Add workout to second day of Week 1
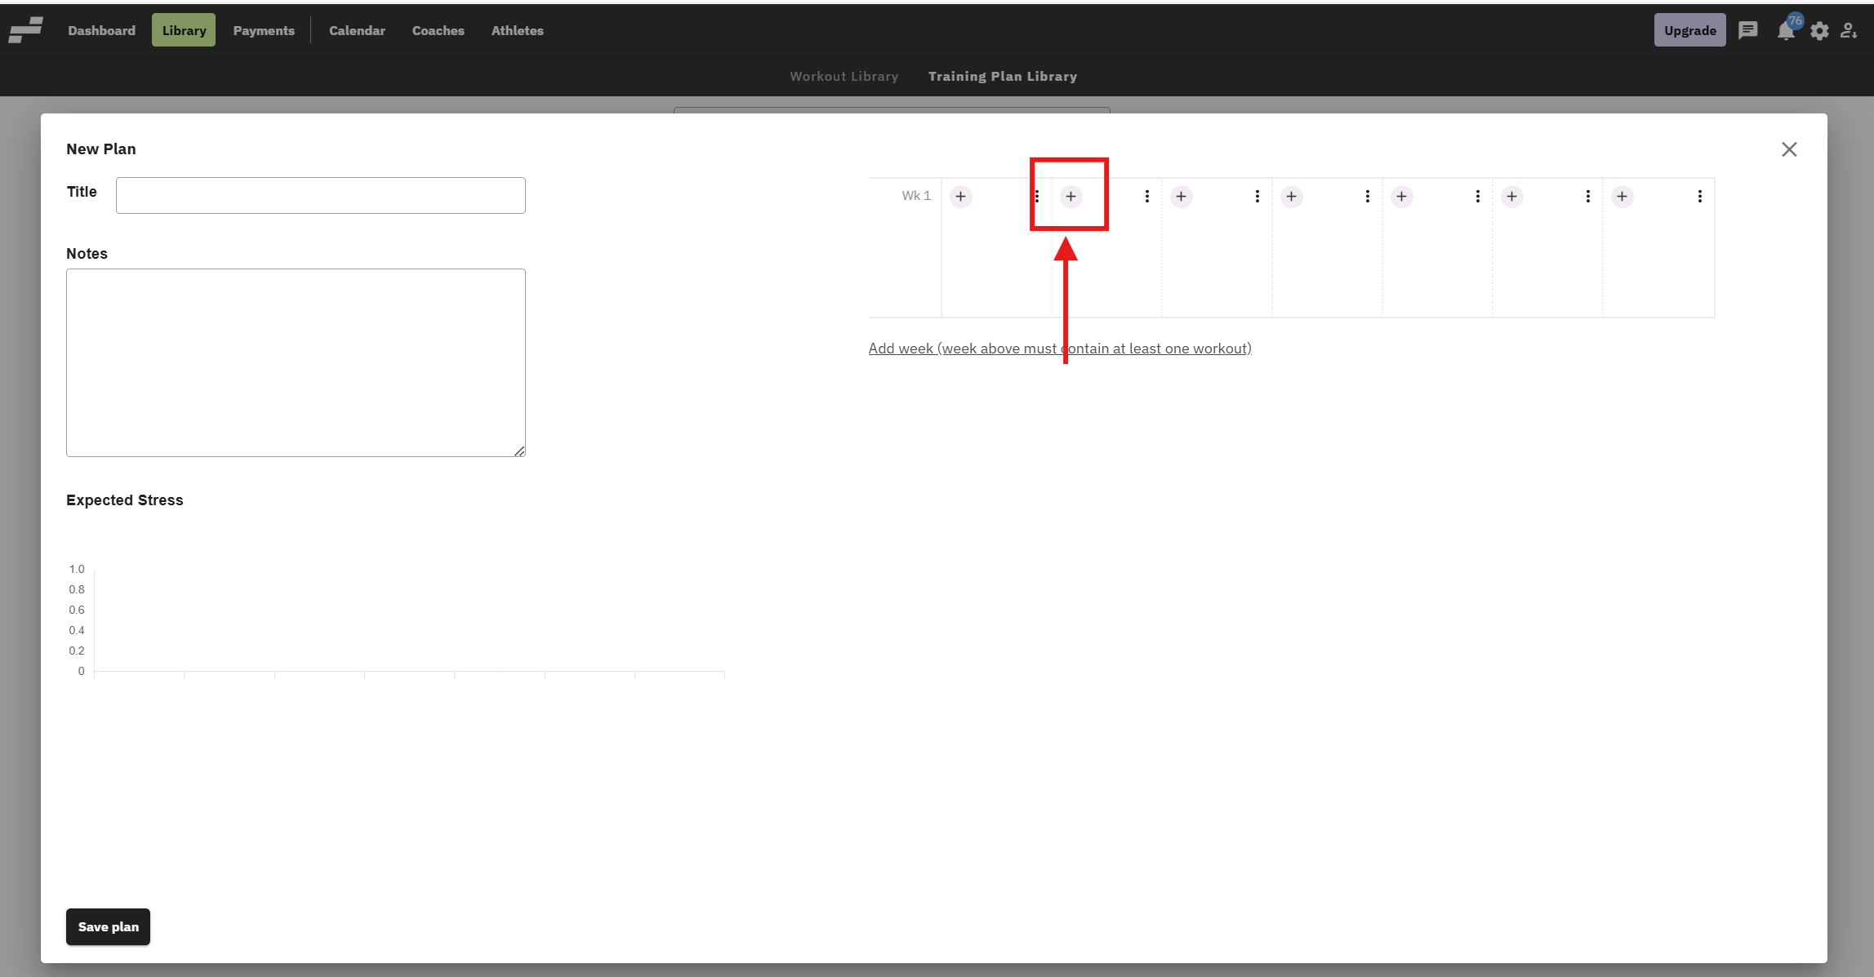The image size is (1874, 977). (x=1071, y=197)
